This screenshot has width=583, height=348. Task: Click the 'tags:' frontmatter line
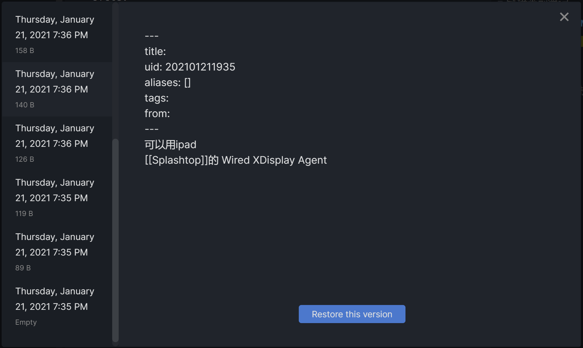(157, 98)
